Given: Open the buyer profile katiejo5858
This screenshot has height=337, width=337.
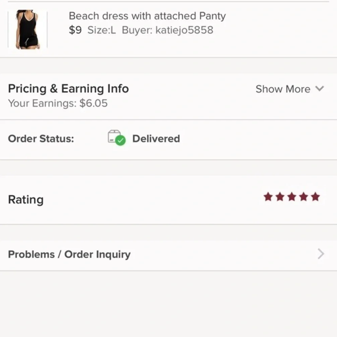Looking at the screenshot, I should 184,30.
